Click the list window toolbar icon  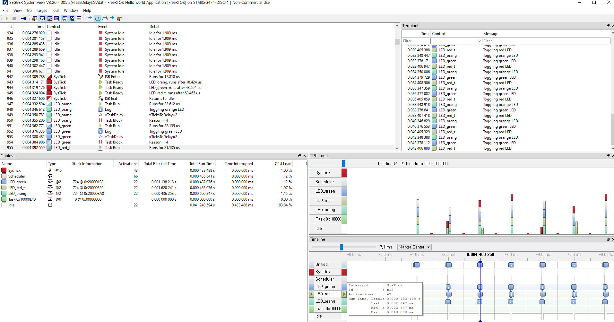[79, 18]
